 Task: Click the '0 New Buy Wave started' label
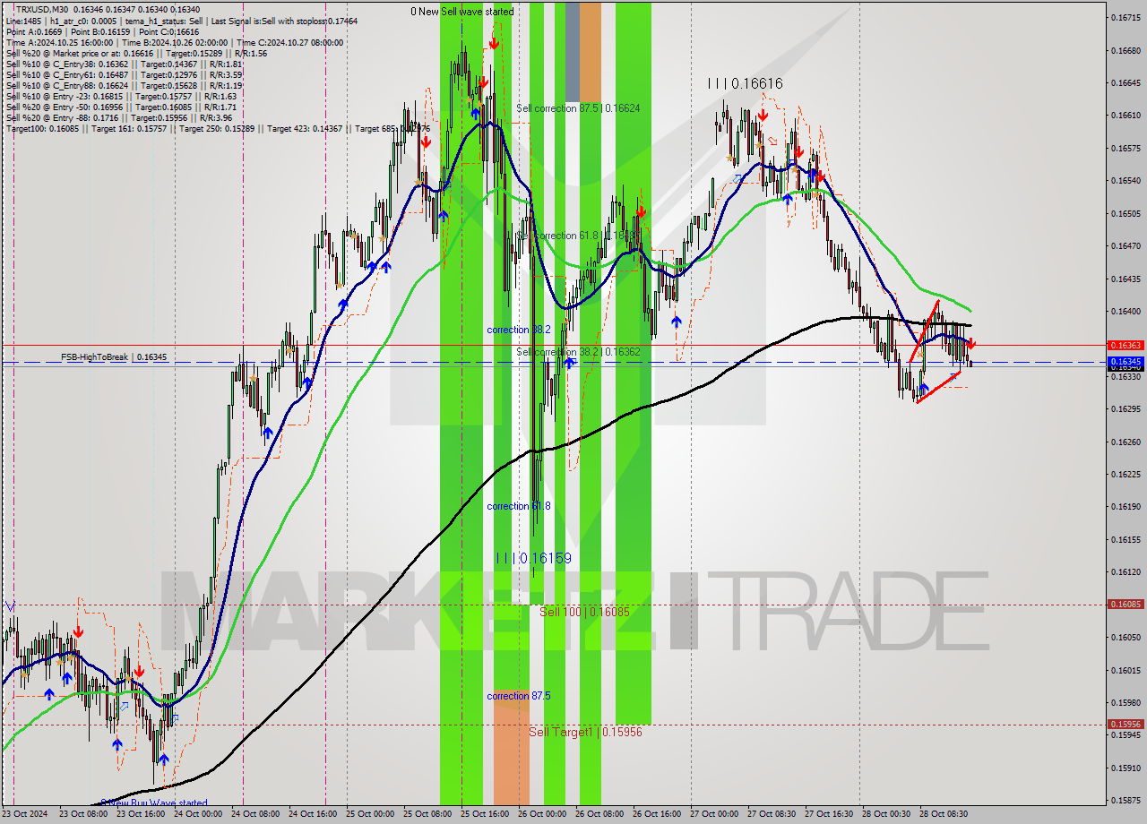[154, 803]
